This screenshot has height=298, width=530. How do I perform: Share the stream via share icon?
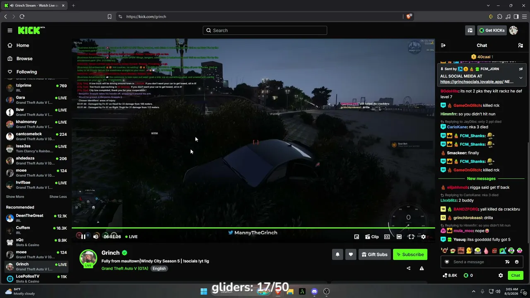pos(409,268)
